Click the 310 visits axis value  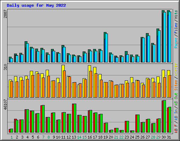pyautogui.click(x=5, y=67)
